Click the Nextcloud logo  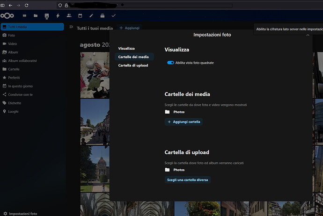(x=7, y=16)
